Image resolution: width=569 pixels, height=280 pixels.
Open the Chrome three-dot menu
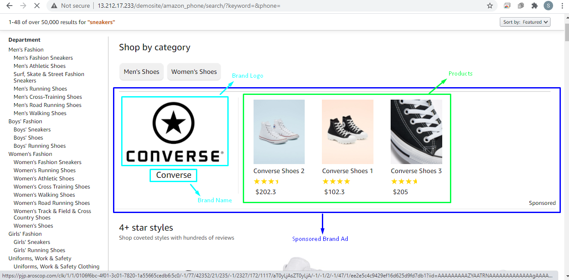point(562,6)
